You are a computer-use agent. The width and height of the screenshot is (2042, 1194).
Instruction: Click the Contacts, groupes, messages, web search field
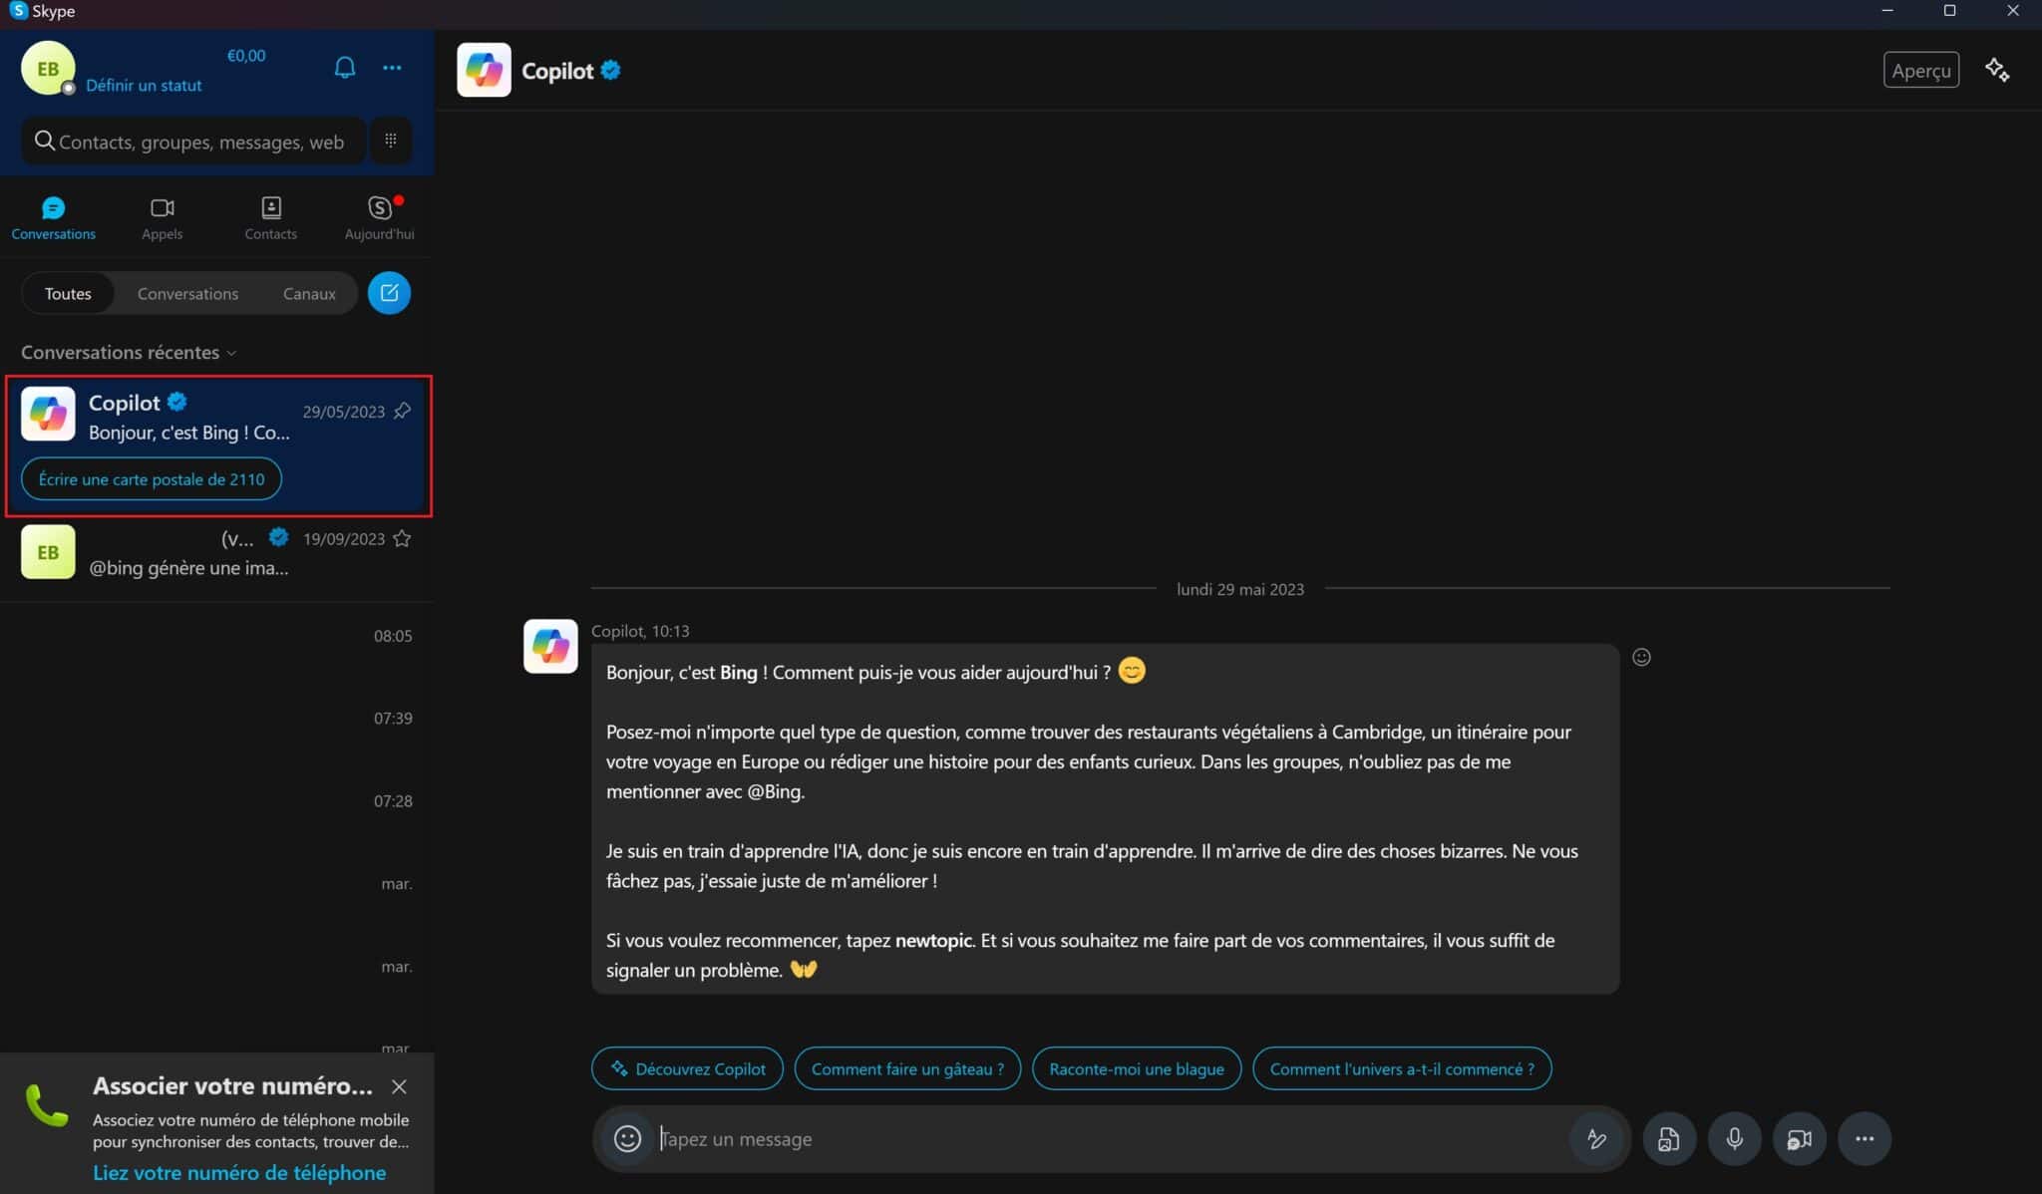pos(195,141)
